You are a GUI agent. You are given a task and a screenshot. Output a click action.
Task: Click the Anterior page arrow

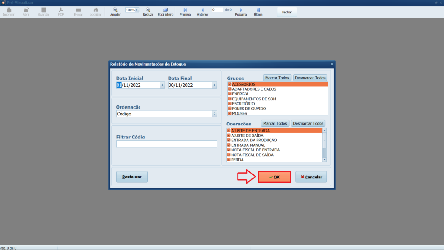coord(202,10)
